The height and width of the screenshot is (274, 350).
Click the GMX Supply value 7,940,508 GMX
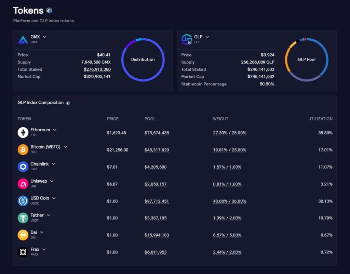(96, 62)
